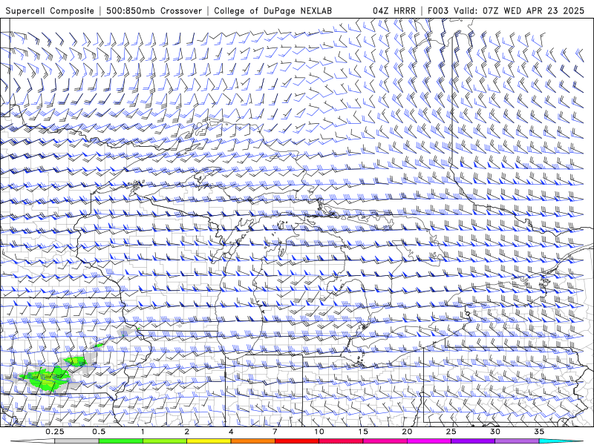The height and width of the screenshot is (445, 594).
Task: Select the lavender legend segment between 30 and 35
Action: click(517, 441)
